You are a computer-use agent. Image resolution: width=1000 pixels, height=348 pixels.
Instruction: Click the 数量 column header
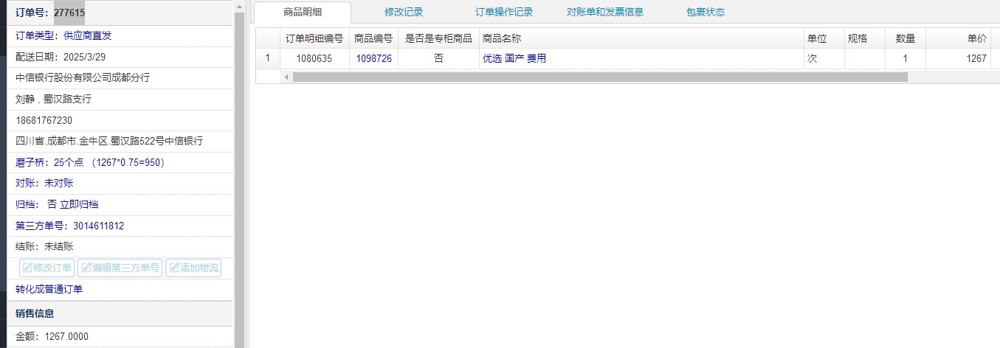[x=905, y=38]
